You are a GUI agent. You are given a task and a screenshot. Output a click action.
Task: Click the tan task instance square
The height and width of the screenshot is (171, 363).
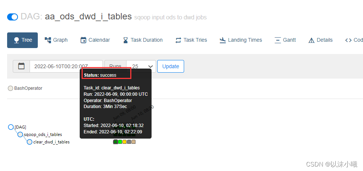pyautogui.click(x=133, y=142)
